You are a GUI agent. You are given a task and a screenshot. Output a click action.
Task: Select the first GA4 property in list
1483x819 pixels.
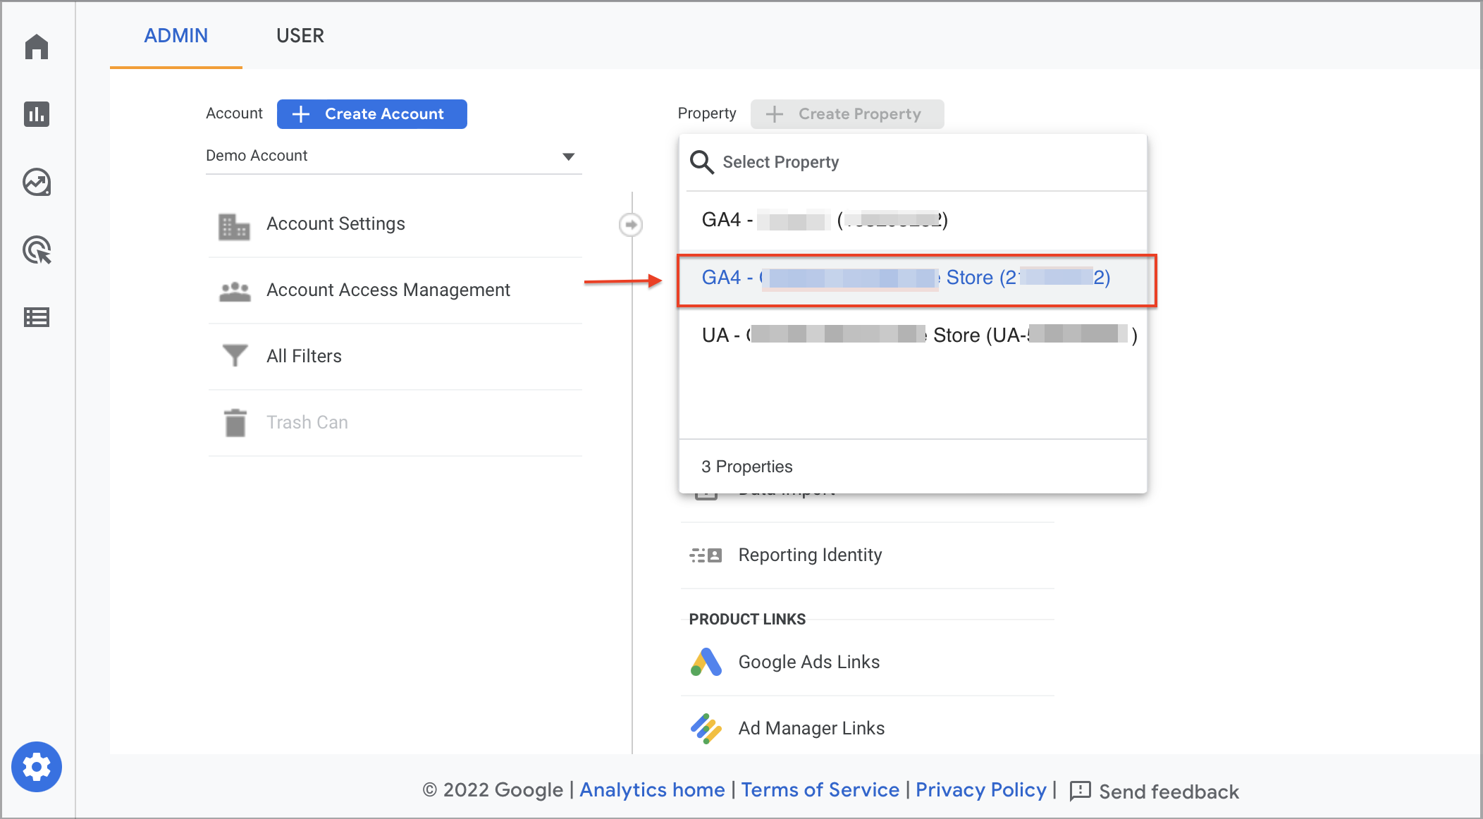[913, 220]
